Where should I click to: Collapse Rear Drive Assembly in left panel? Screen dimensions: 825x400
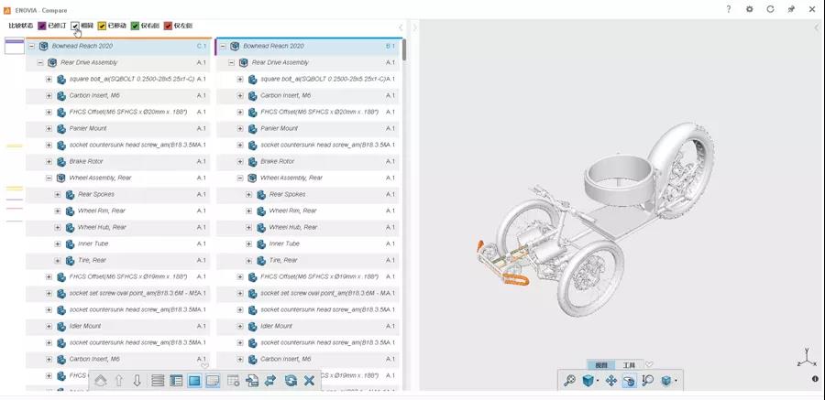40,62
